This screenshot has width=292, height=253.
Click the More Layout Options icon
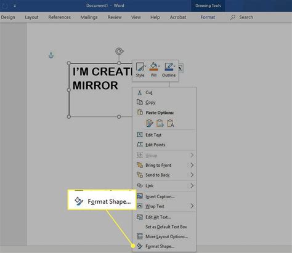[140, 236]
